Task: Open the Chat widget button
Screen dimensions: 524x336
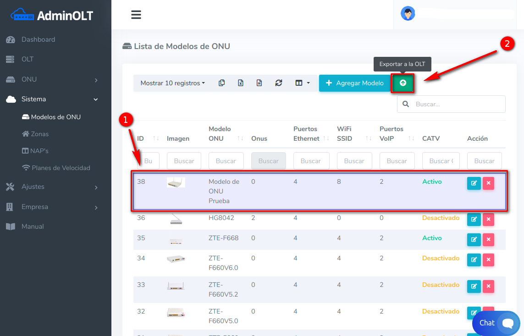Action: pyautogui.click(x=496, y=323)
